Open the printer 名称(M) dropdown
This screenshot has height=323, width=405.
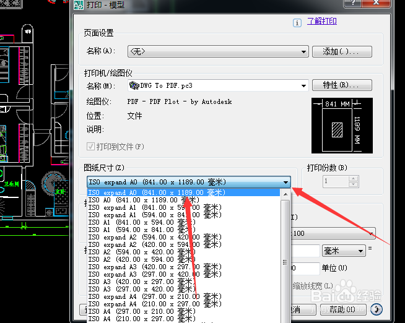[x=218, y=85]
